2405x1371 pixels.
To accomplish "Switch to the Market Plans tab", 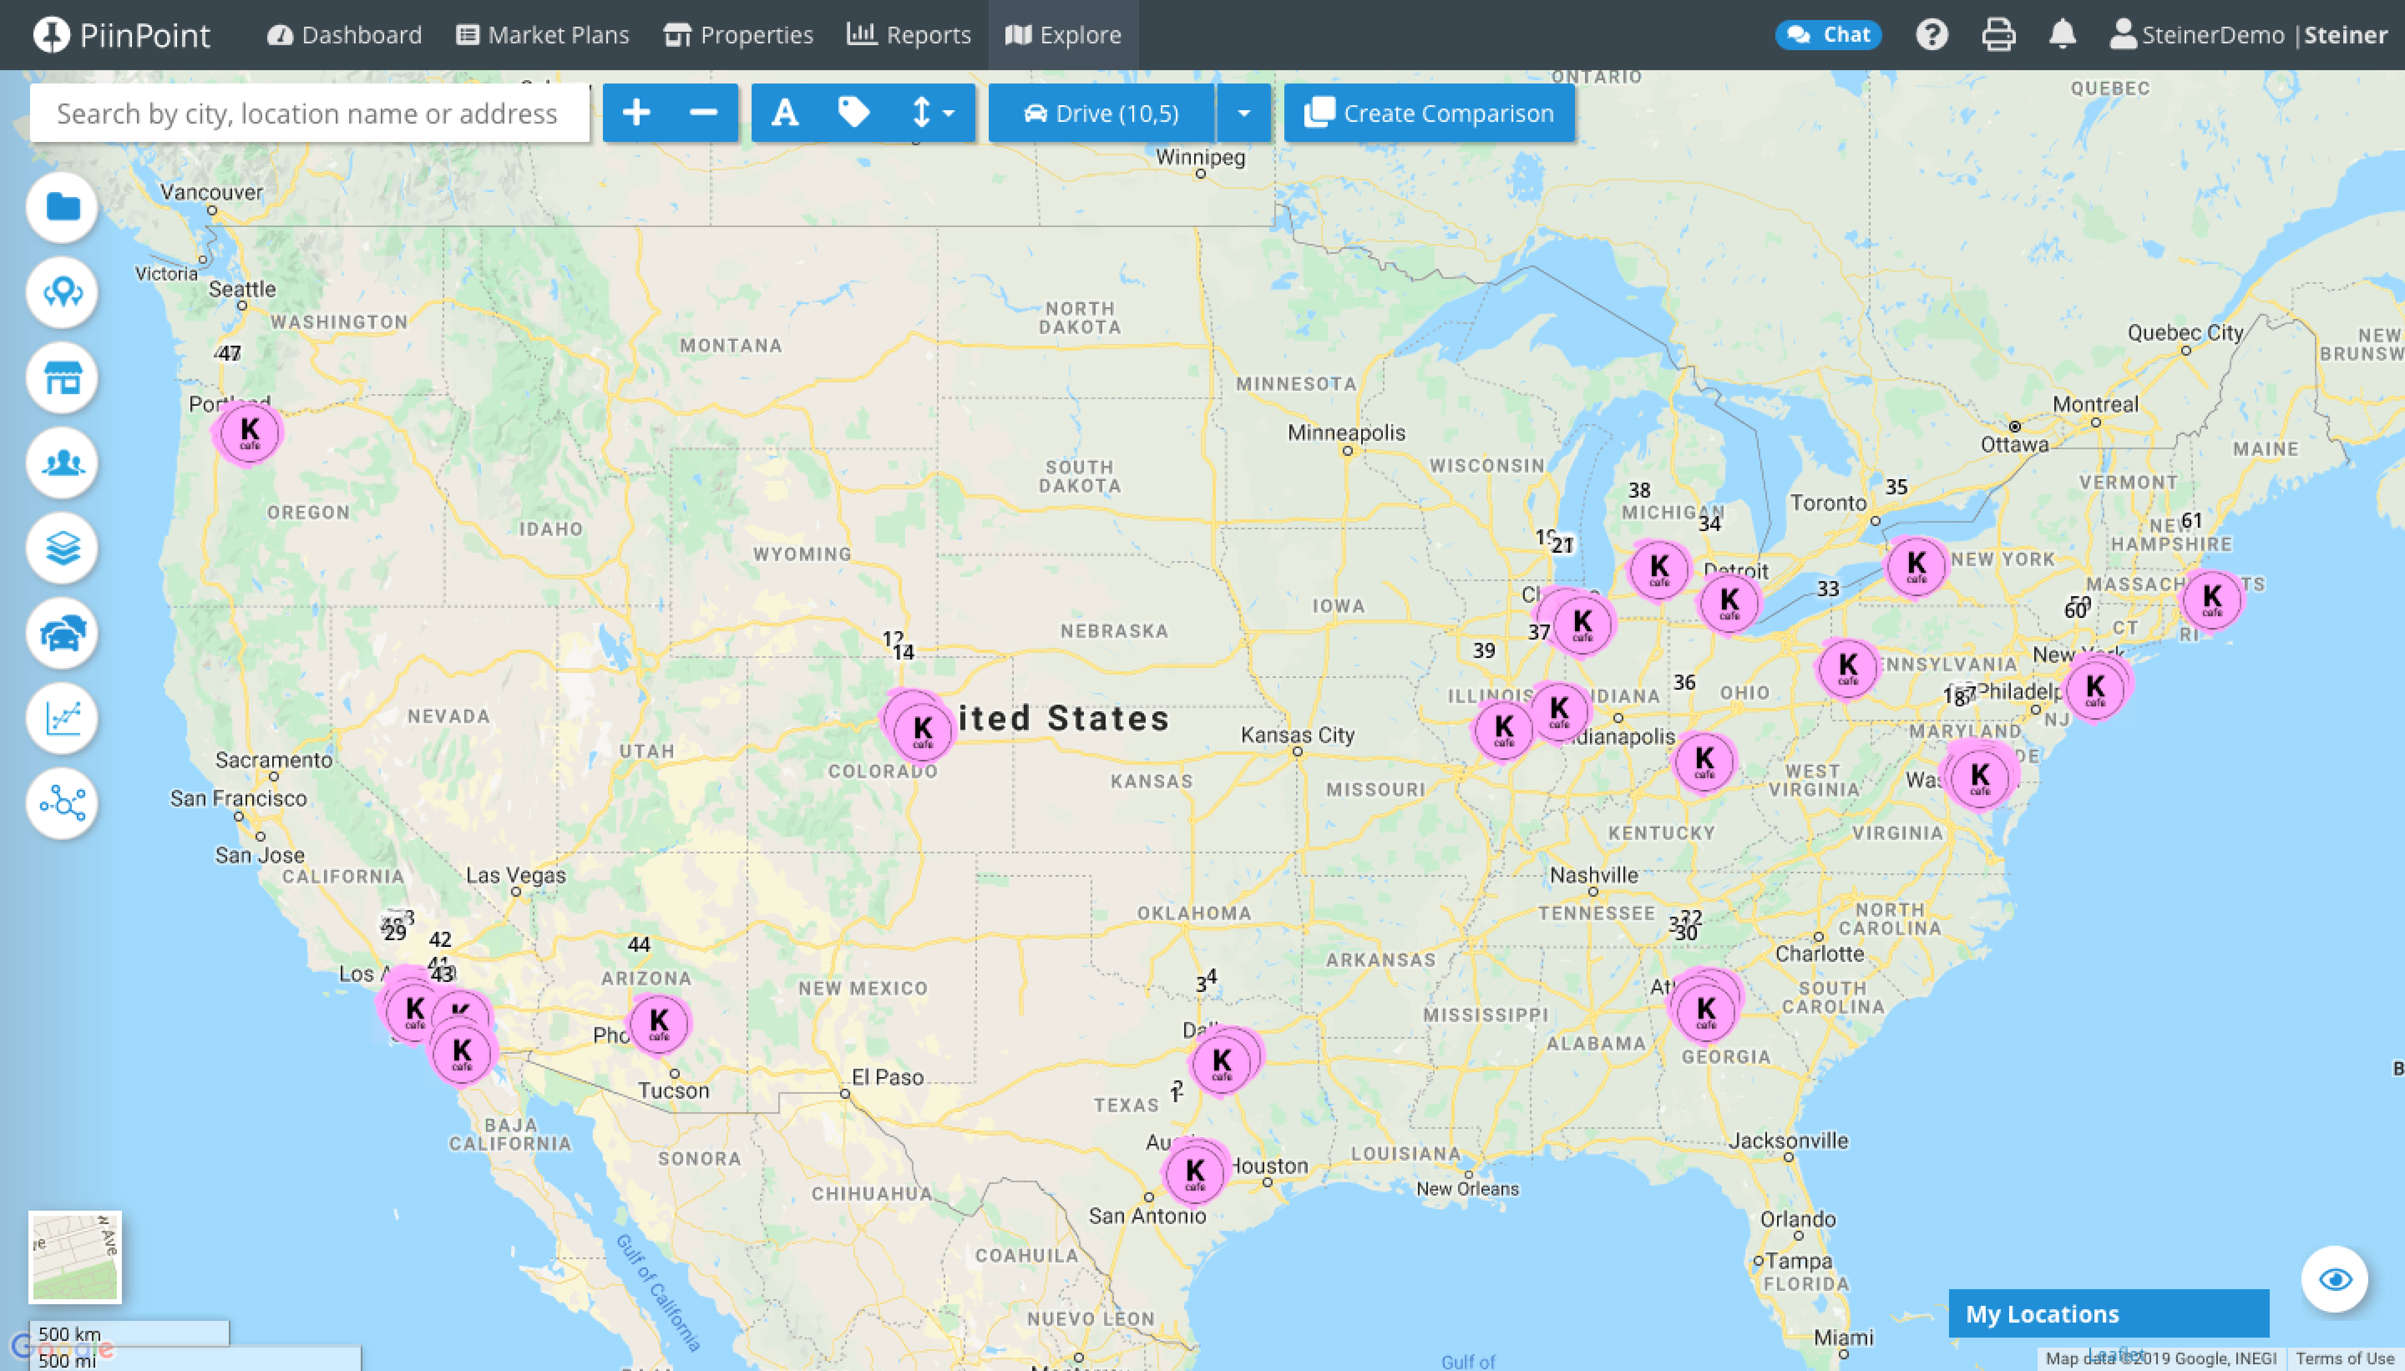I will tap(542, 35).
